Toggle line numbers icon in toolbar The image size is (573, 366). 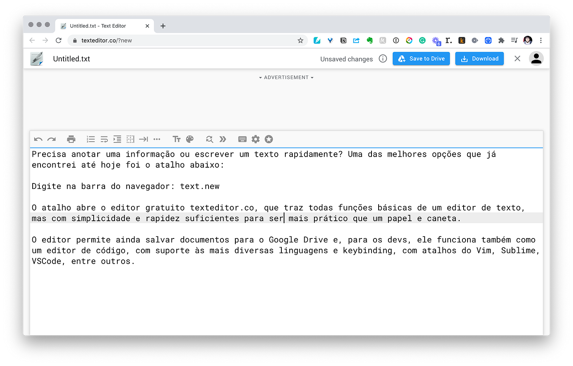coord(91,139)
